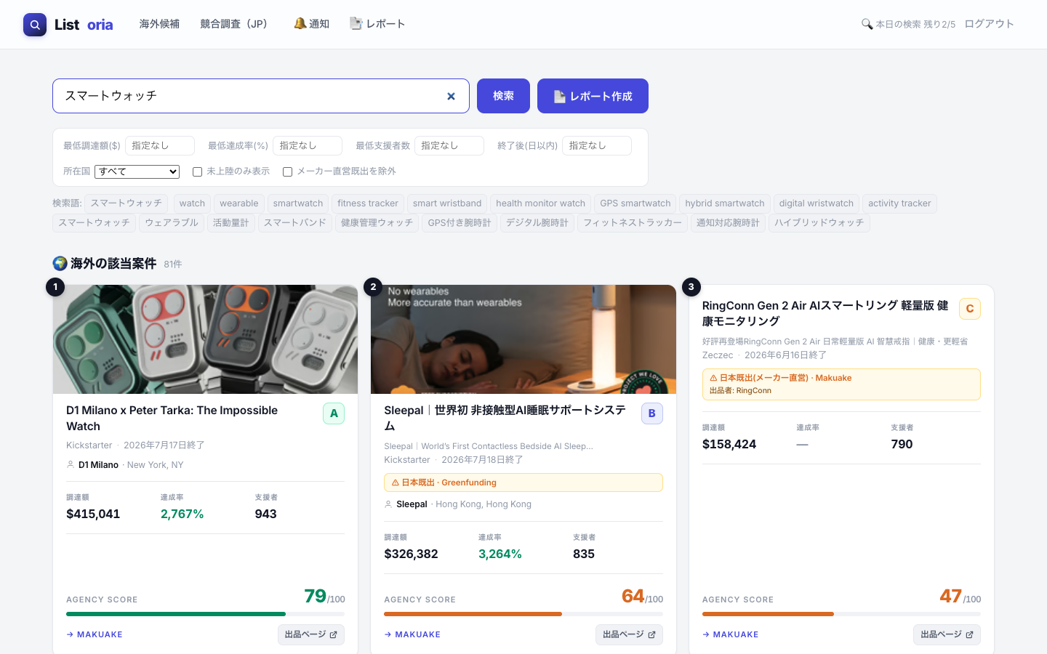
Task: Click the 最低調達額($) input field
Action: point(160,145)
